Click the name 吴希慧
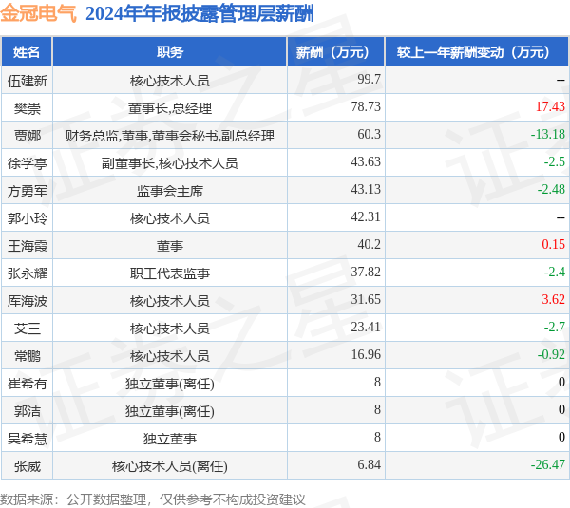This screenshot has height=508, width=570. (28, 440)
